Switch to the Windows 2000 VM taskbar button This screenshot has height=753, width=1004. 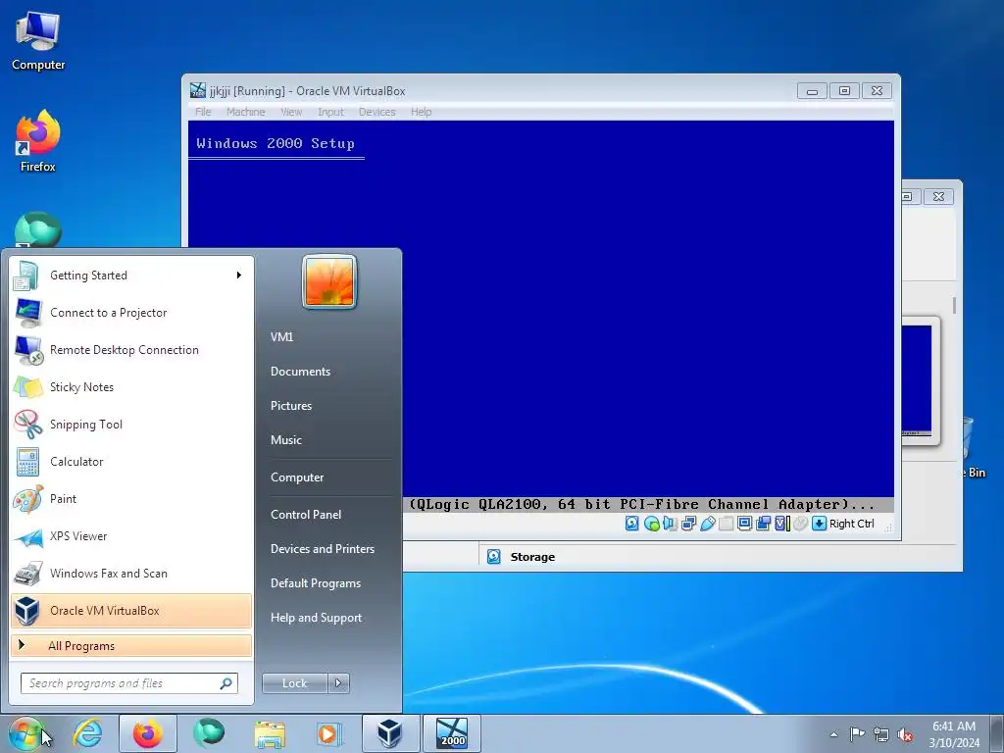(x=452, y=733)
